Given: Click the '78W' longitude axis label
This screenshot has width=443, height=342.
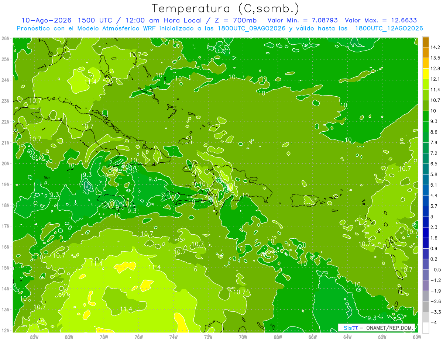Looking at the screenshot, I should pyautogui.click(x=104, y=337).
